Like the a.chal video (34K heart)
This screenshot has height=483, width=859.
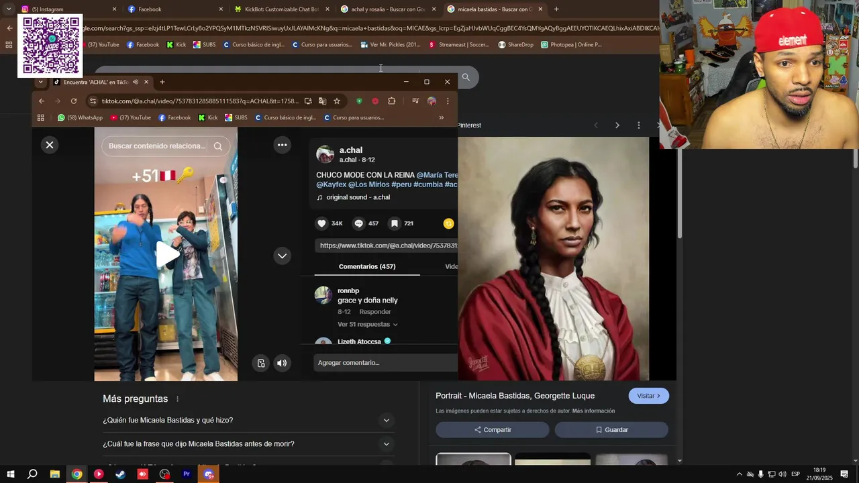[x=322, y=223]
